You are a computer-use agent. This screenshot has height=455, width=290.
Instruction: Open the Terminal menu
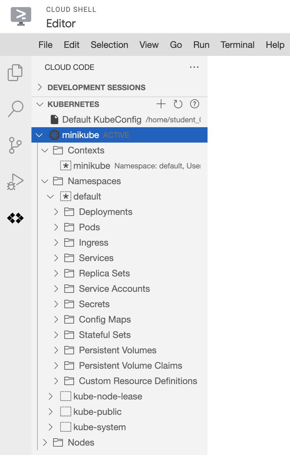click(237, 45)
